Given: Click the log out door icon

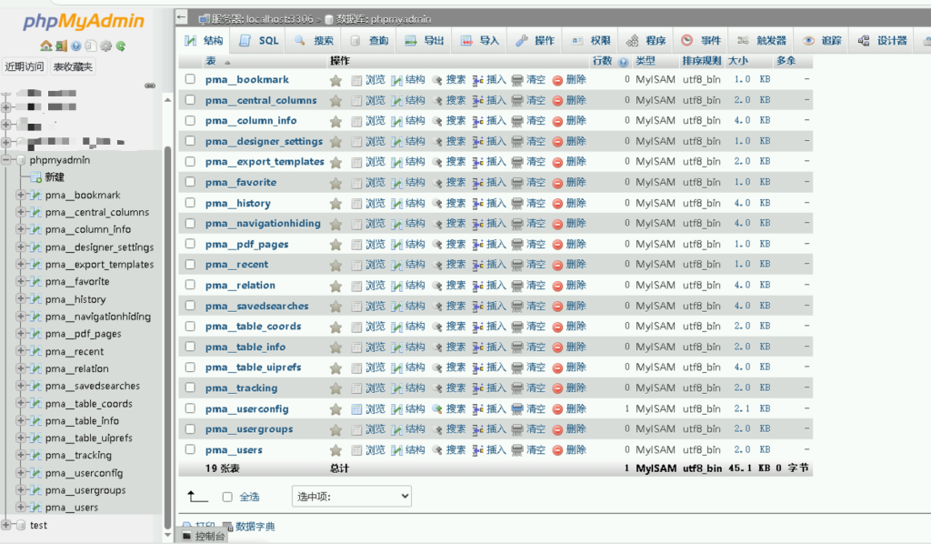Looking at the screenshot, I should (x=61, y=46).
